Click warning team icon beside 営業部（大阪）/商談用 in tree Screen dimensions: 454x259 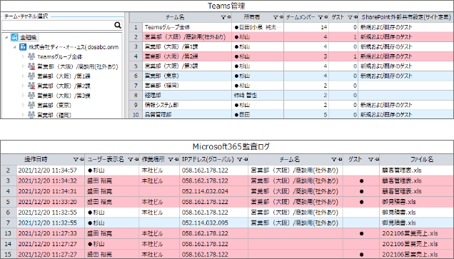tap(31, 66)
